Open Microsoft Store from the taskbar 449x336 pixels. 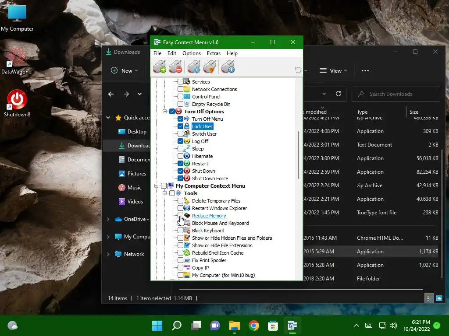[273, 325]
